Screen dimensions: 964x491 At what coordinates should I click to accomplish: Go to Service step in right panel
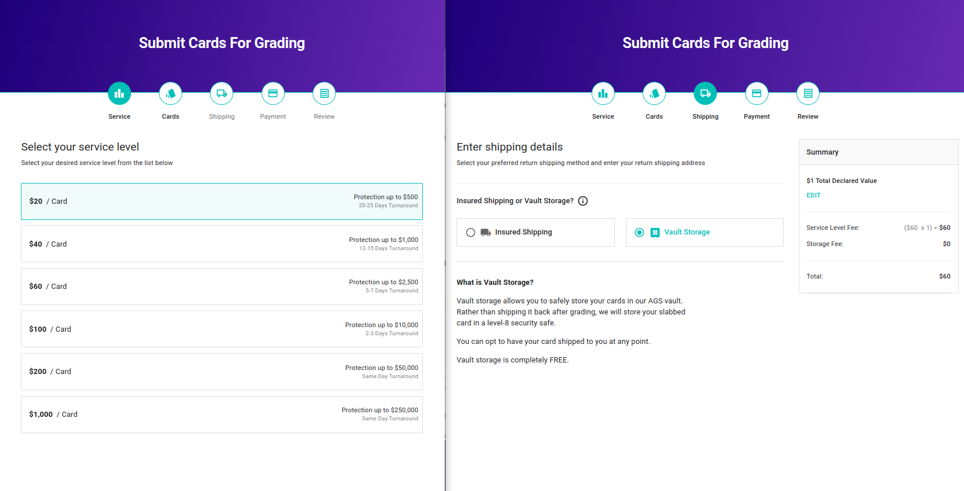tap(603, 93)
